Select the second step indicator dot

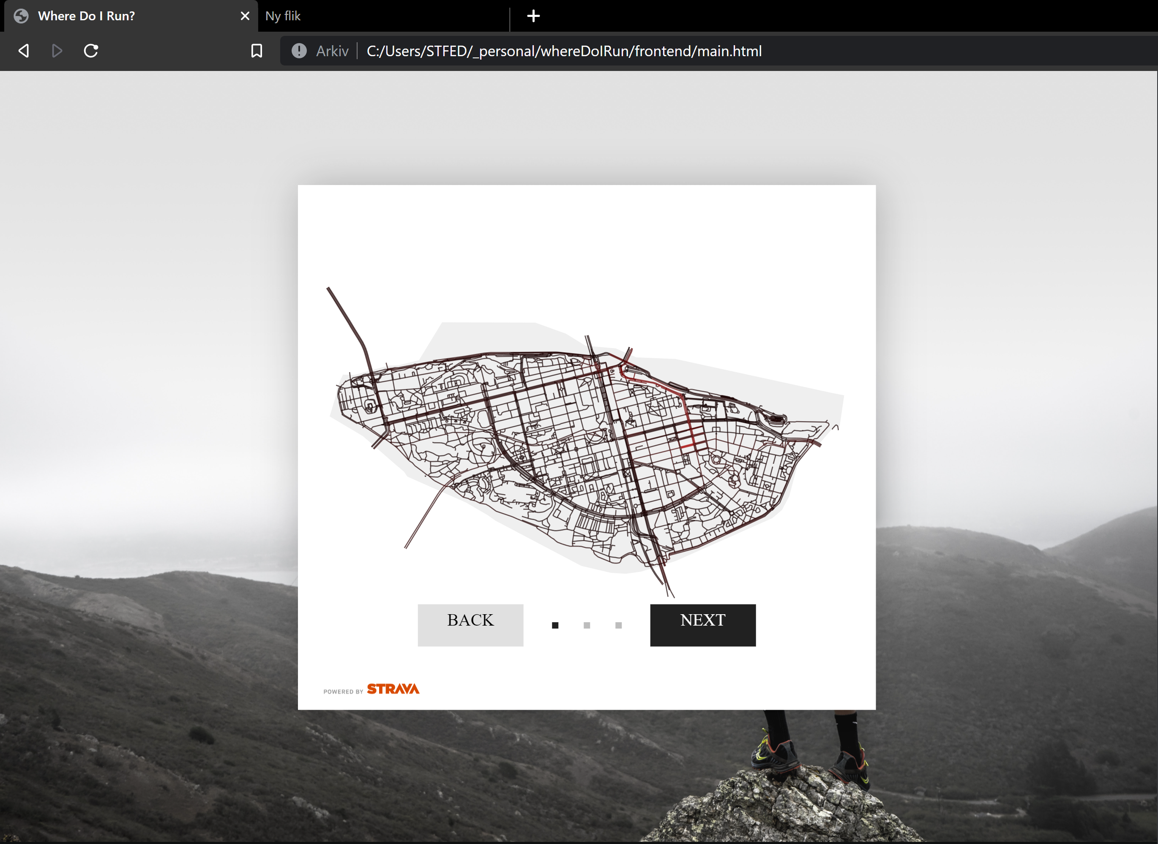click(x=587, y=625)
